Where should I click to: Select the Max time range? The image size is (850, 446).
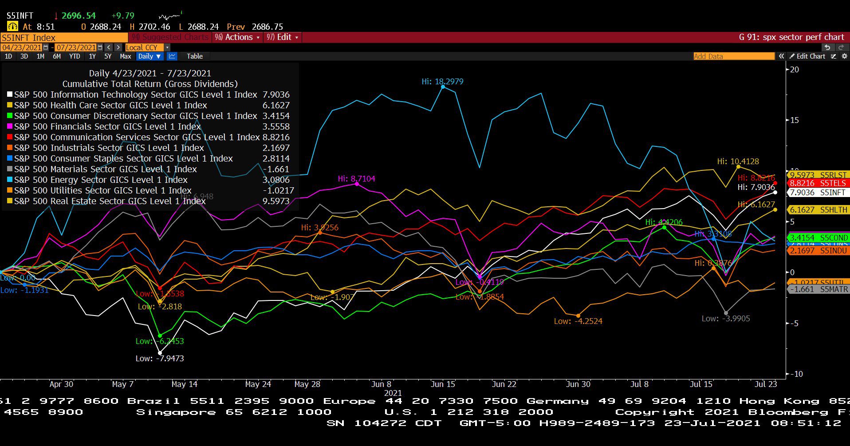click(126, 56)
